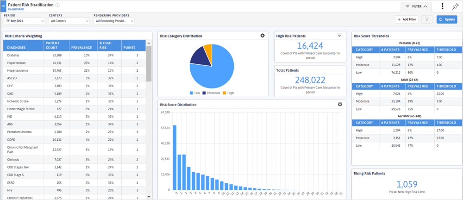This screenshot has height=200, width=463.
Task: Toggle Moderate legend in pie chart
Action: pyautogui.click(x=212, y=93)
